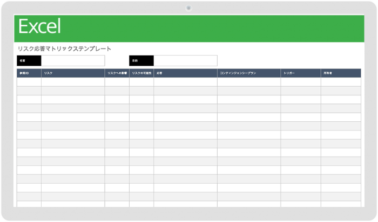Viewport: 378px width, 222px height.
Task: Click the 名前 black label cell
Action: click(29, 60)
